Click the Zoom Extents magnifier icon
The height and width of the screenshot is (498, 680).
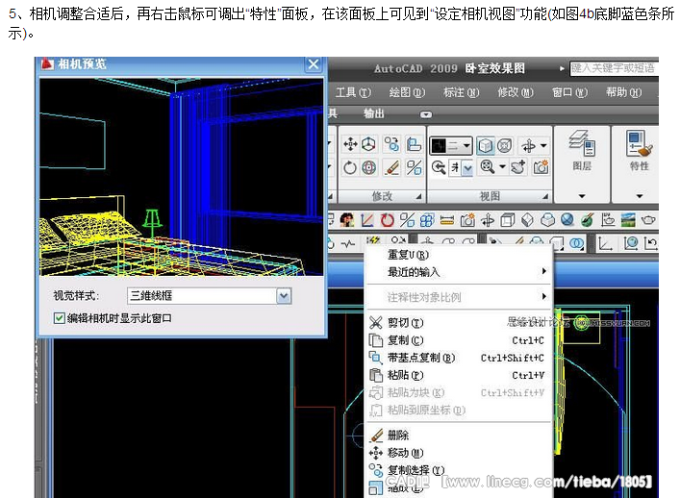488,167
